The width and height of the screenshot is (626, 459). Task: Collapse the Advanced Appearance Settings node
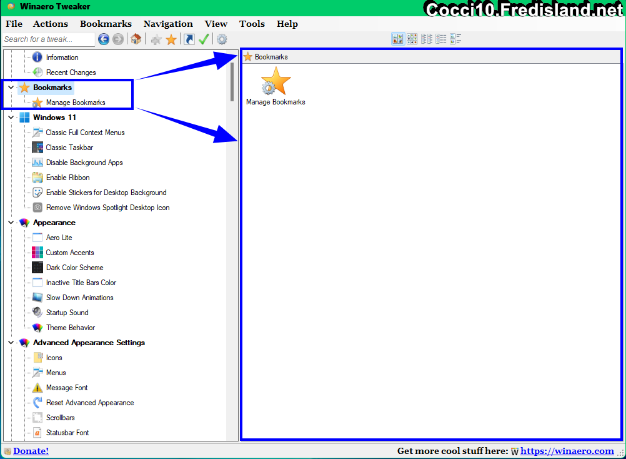[x=11, y=343]
